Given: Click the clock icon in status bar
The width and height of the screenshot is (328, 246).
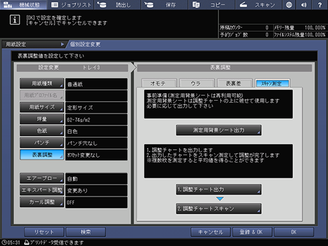Looking at the screenshot, I should click(4, 242).
